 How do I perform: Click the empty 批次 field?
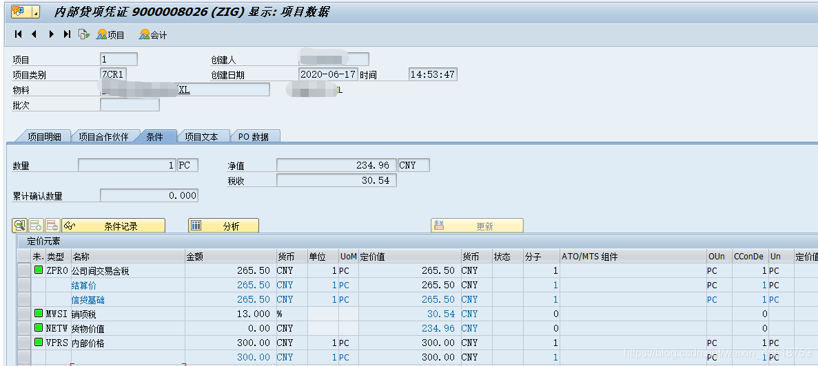click(x=130, y=105)
